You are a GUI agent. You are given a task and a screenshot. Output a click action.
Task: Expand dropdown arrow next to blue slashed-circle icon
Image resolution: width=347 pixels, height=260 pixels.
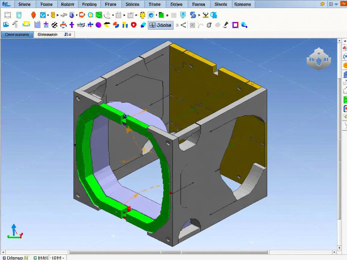[x=199, y=15]
